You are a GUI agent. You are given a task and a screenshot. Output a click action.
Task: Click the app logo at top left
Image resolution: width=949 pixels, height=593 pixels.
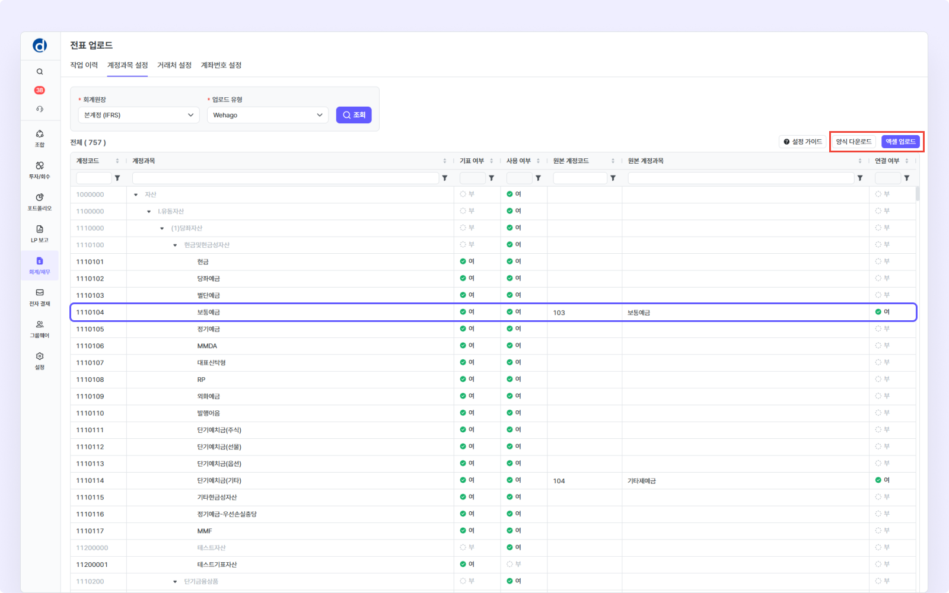tap(40, 46)
